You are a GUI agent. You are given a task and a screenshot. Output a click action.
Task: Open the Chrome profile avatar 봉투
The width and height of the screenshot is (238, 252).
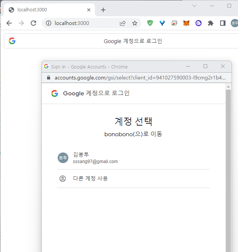click(x=234, y=23)
